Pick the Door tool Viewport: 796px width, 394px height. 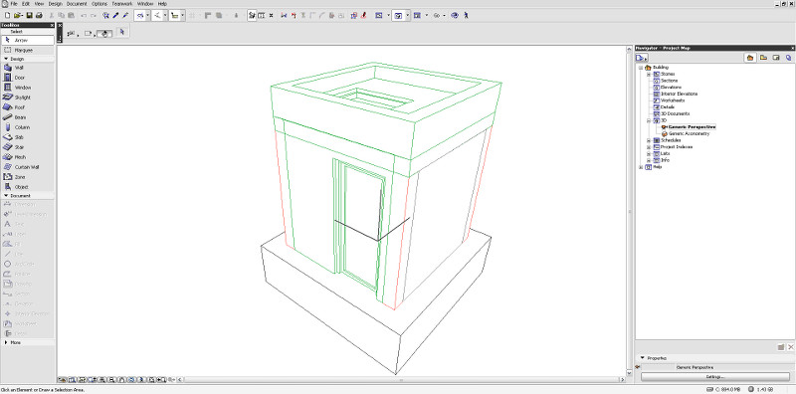click(28, 78)
